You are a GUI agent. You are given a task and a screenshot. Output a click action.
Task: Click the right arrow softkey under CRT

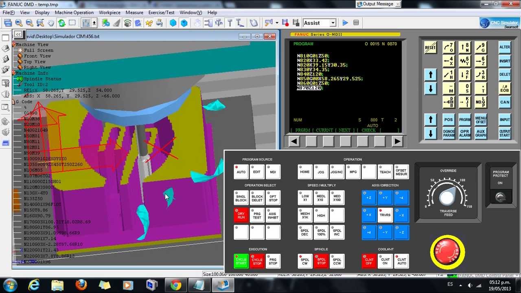point(397,142)
